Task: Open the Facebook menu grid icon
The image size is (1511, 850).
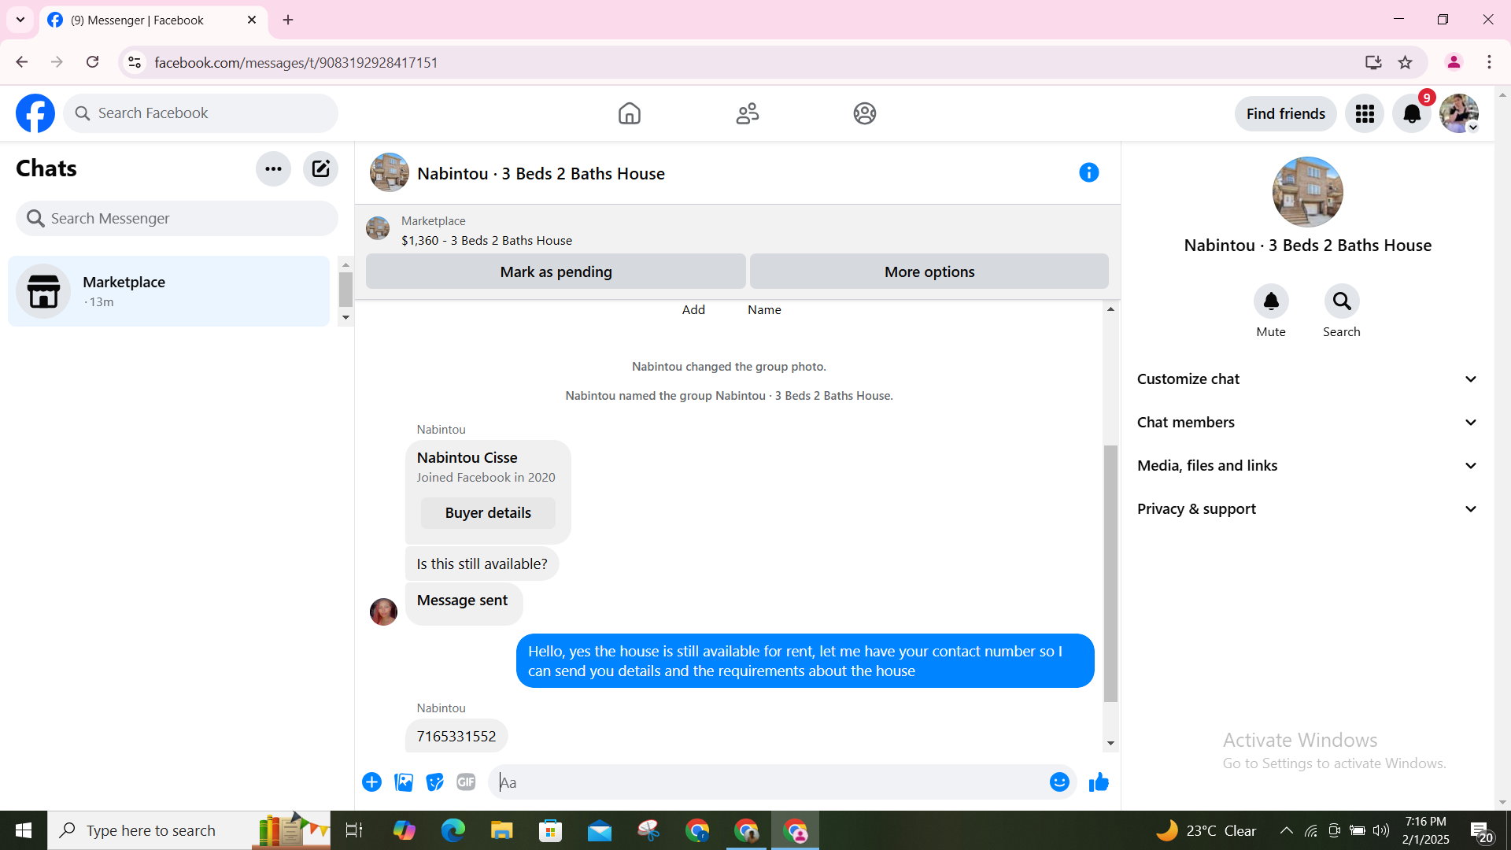Action: (x=1365, y=114)
